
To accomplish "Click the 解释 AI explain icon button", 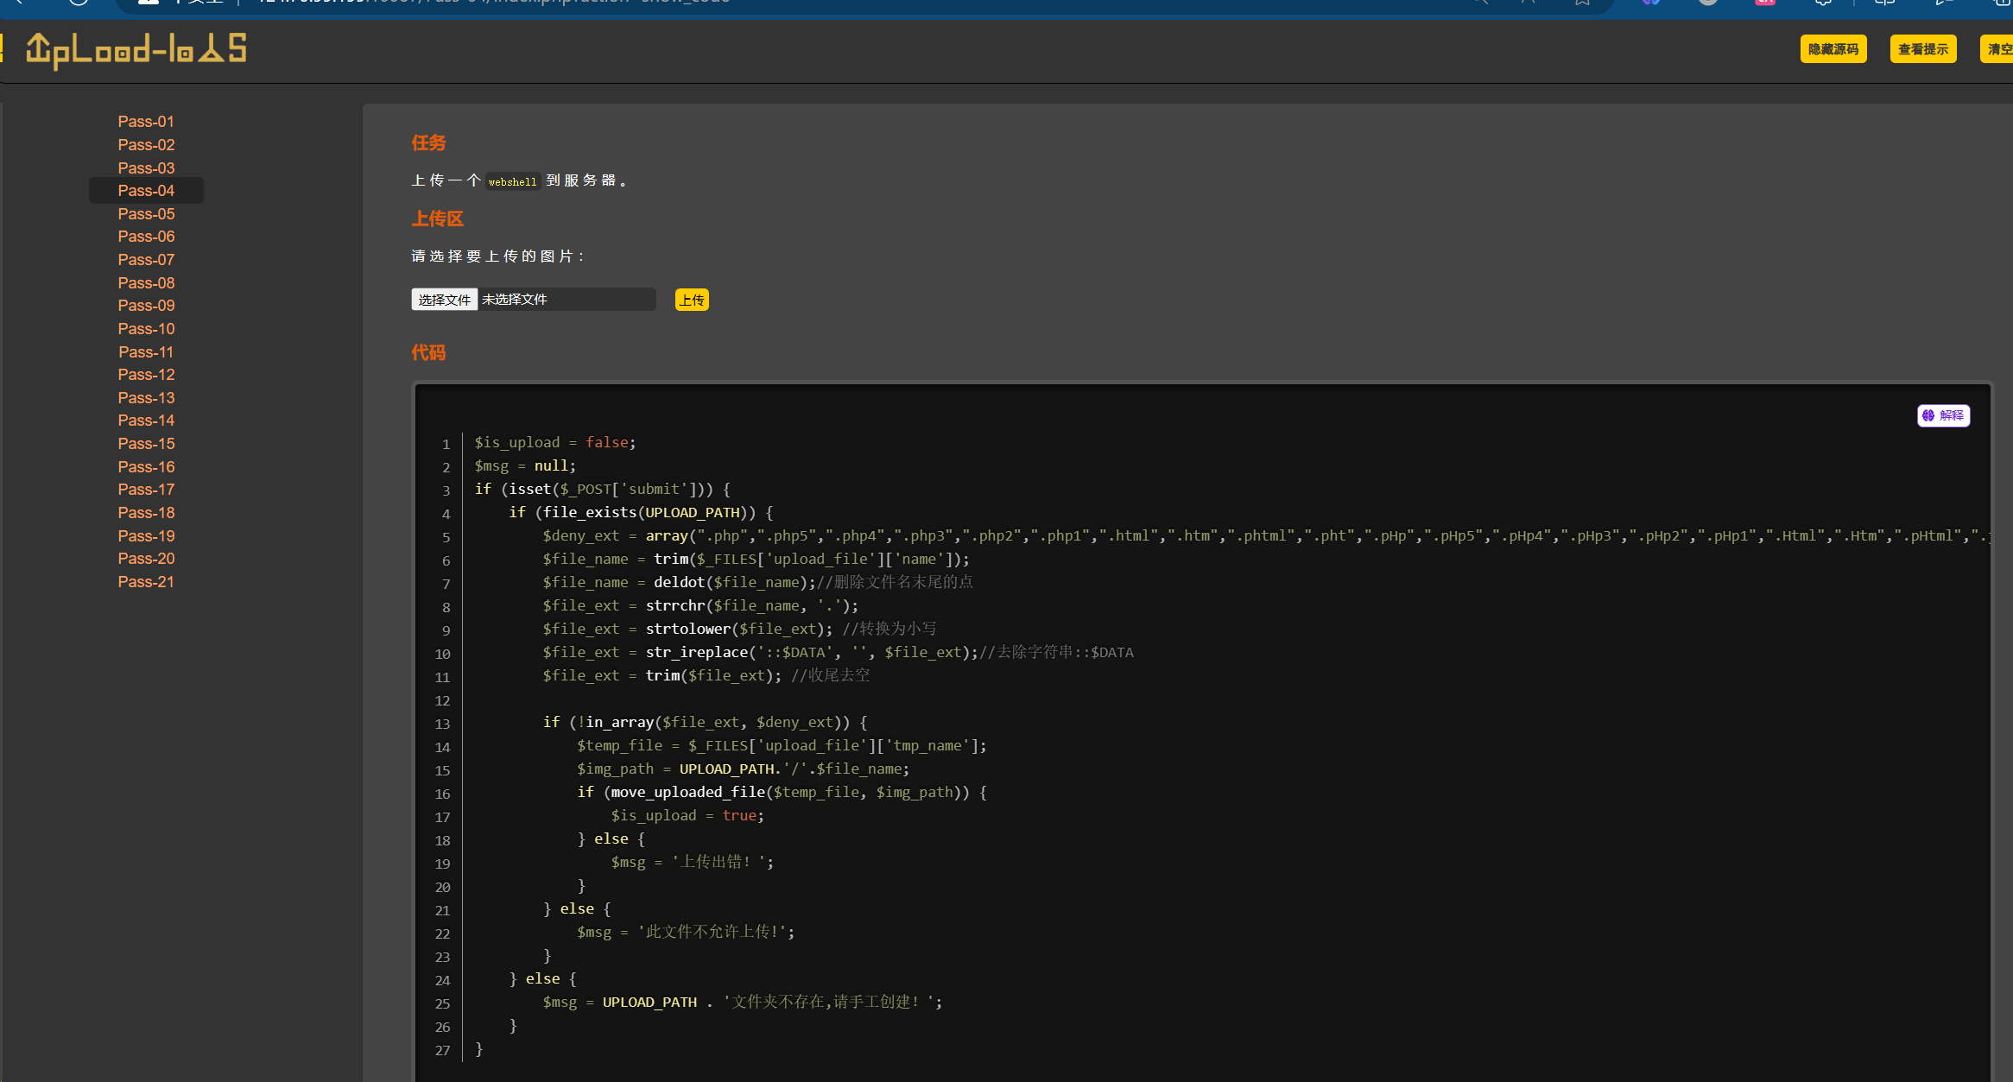I will click(1943, 415).
